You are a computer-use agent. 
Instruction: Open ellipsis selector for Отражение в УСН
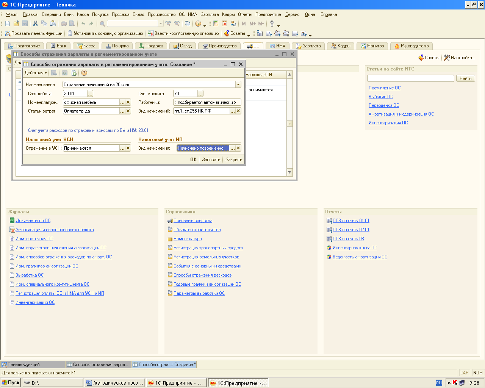click(122, 148)
